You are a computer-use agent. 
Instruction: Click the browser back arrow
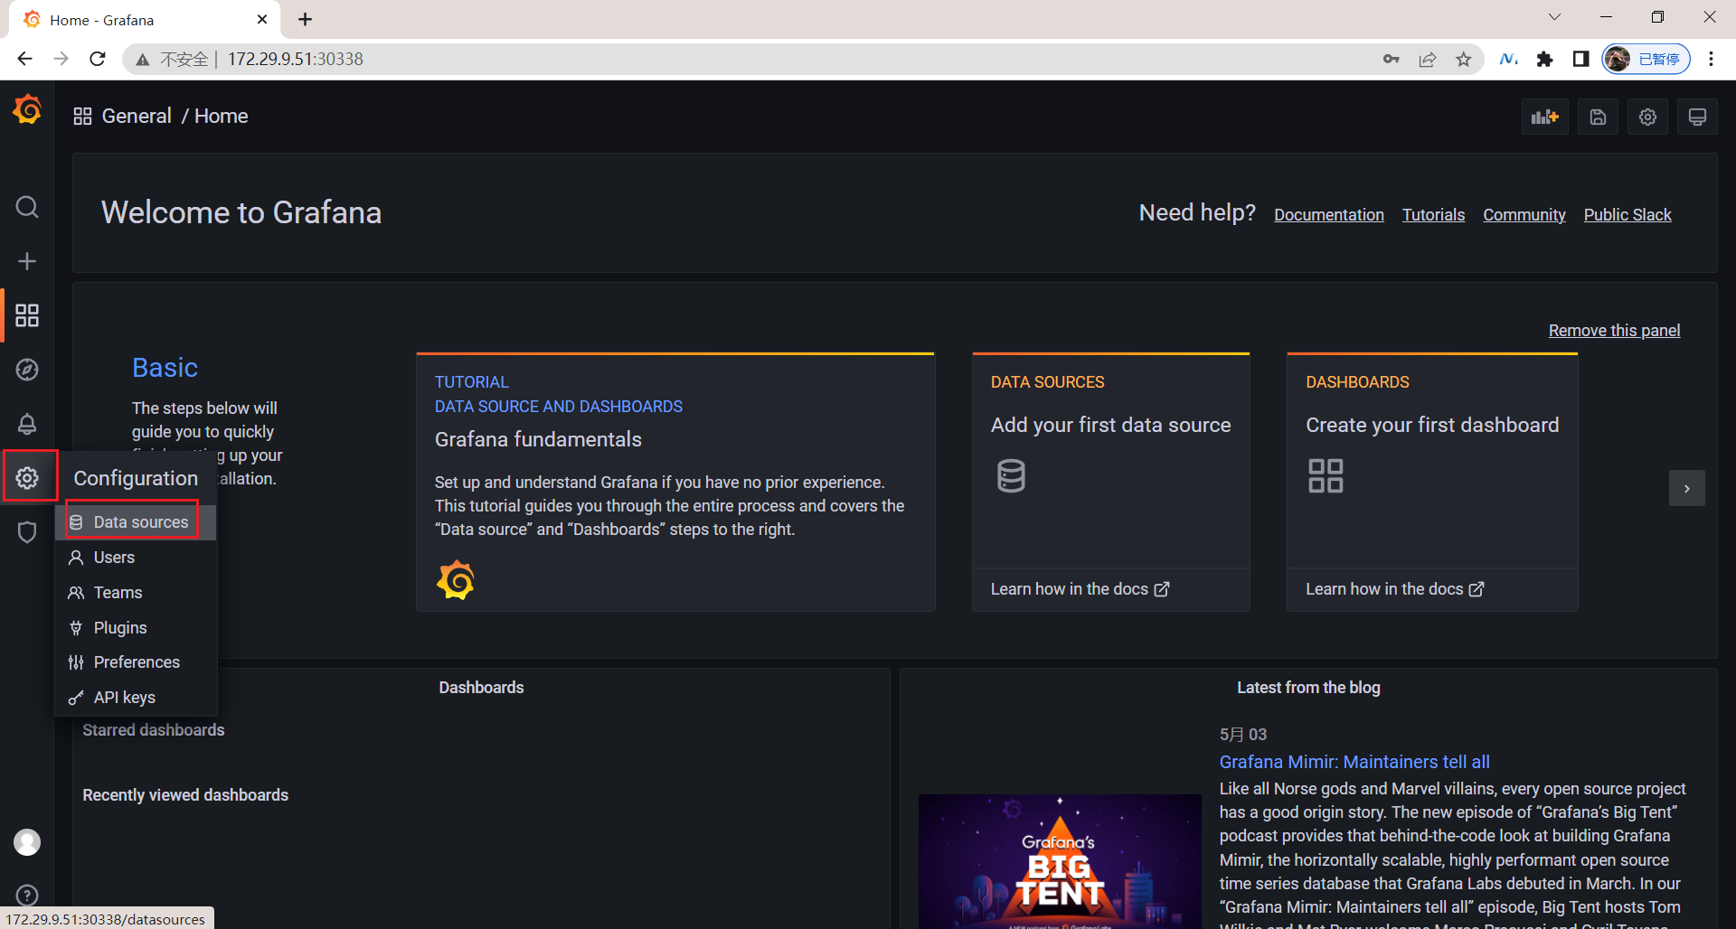point(24,59)
